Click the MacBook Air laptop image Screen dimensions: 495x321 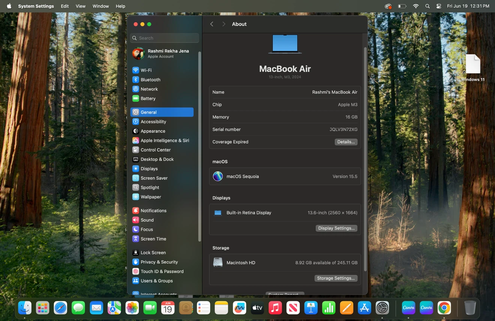point(285,44)
